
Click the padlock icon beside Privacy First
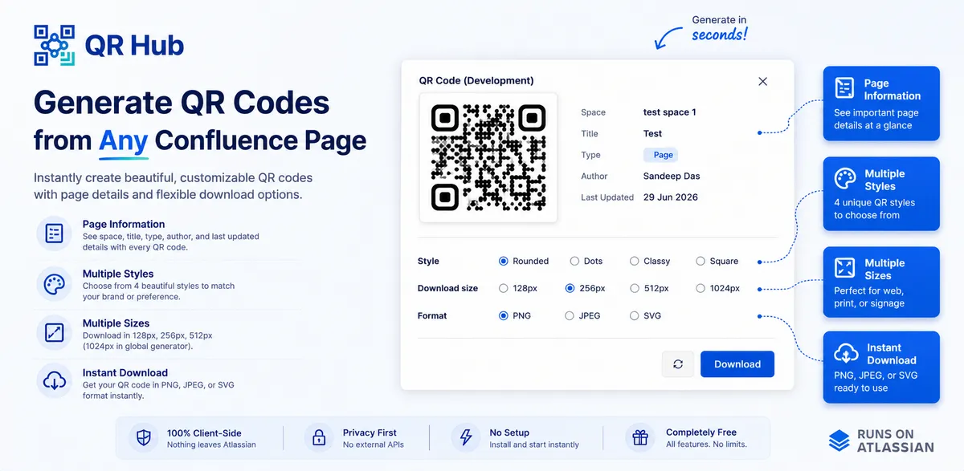(x=319, y=438)
